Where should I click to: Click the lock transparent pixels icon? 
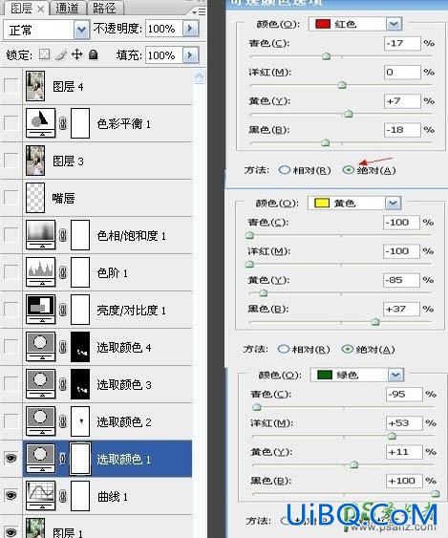[45, 54]
